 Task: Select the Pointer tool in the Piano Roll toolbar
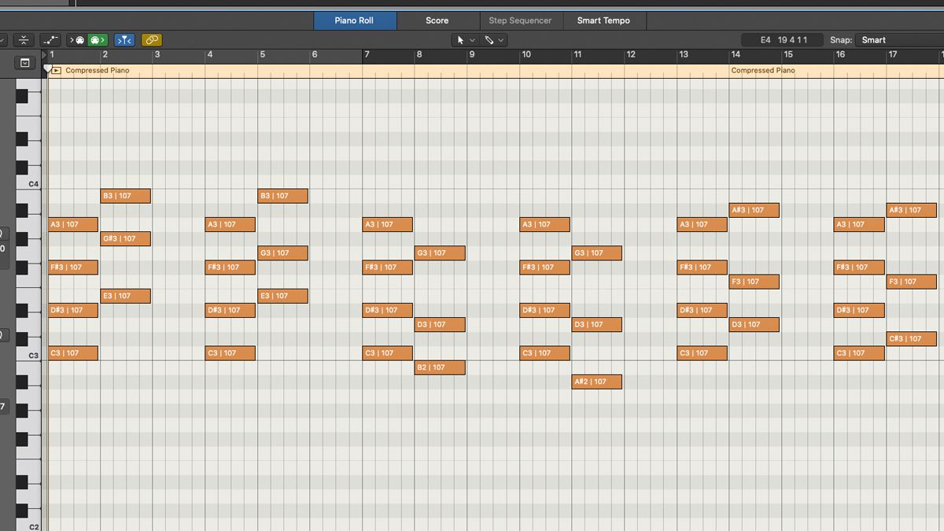point(460,39)
